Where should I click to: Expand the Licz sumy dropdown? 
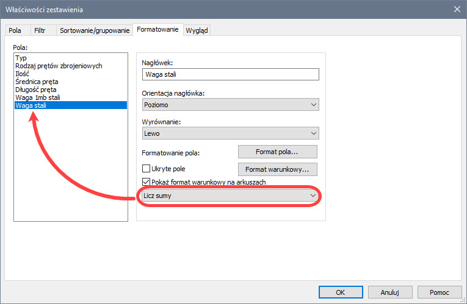pos(230,196)
